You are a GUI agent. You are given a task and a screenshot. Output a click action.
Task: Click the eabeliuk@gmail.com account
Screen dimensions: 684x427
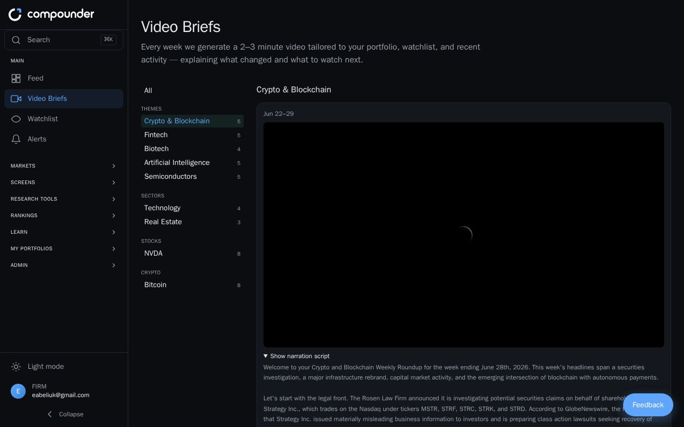tap(60, 396)
